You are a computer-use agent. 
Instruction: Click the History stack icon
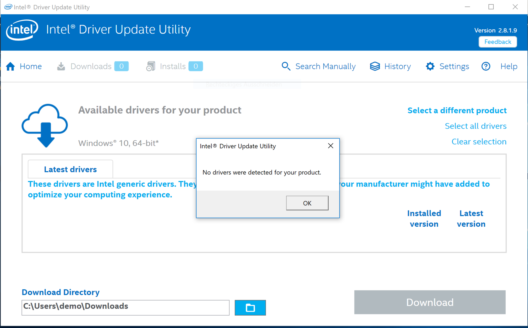375,66
